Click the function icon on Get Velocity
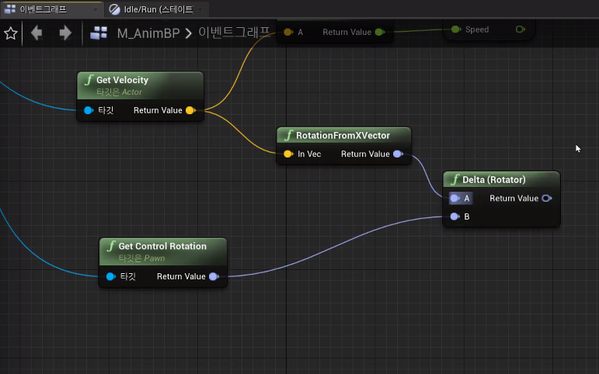This screenshot has height=374, width=599. pyautogui.click(x=89, y=80)
